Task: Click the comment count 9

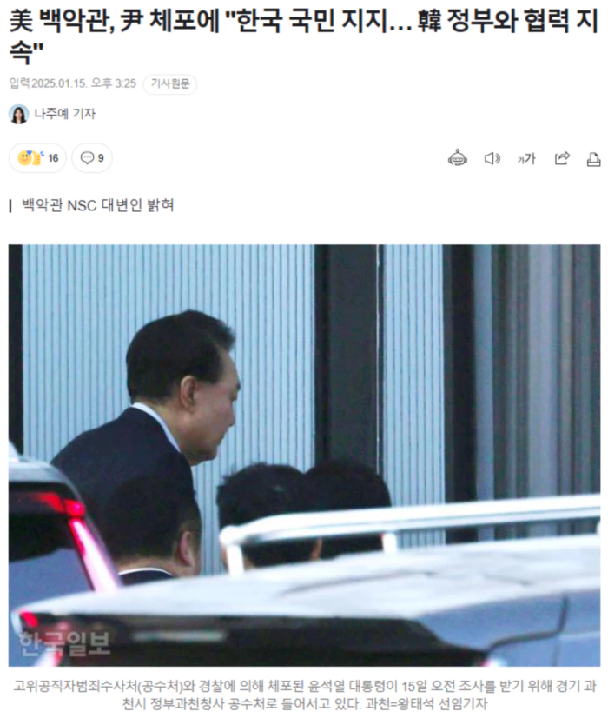Action: coord(101,158)
